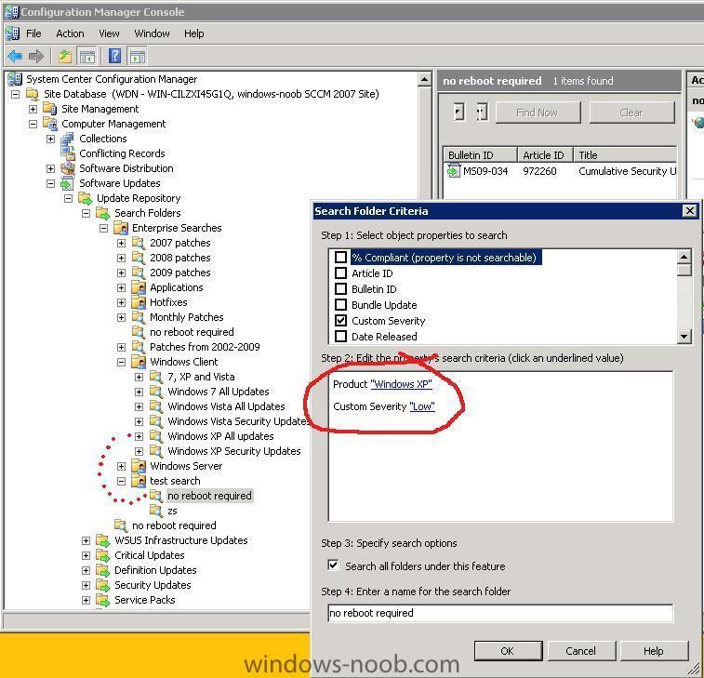Click the Service Packs folder icon
Viewport: 704px width, 678px height.
click(x=103, y=600)
